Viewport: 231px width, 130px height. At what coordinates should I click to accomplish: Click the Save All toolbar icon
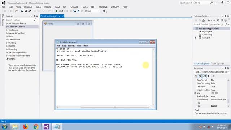click(30, 11)
